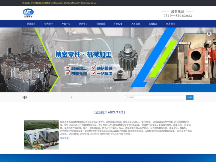
Task: Open 新闻中心 navigation item
Action: pos(83,24)
